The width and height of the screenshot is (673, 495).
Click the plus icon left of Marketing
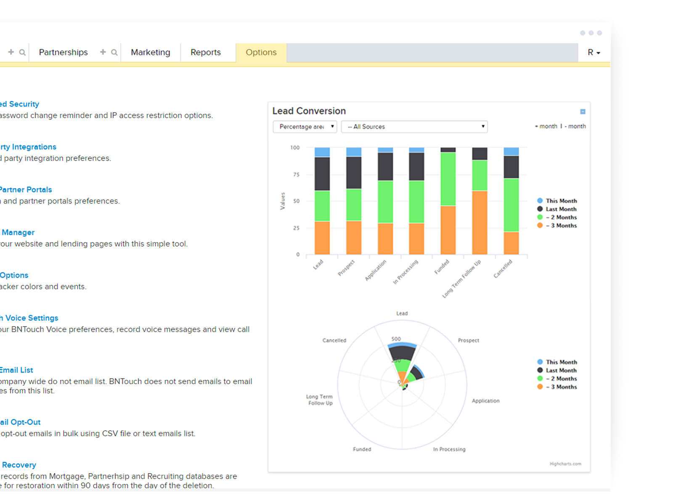point(103,52)
